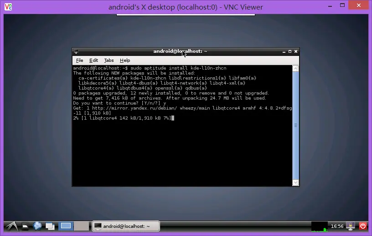
Task: Click the terminal title 'android@localhost: ~'
Action: [180, 51]
